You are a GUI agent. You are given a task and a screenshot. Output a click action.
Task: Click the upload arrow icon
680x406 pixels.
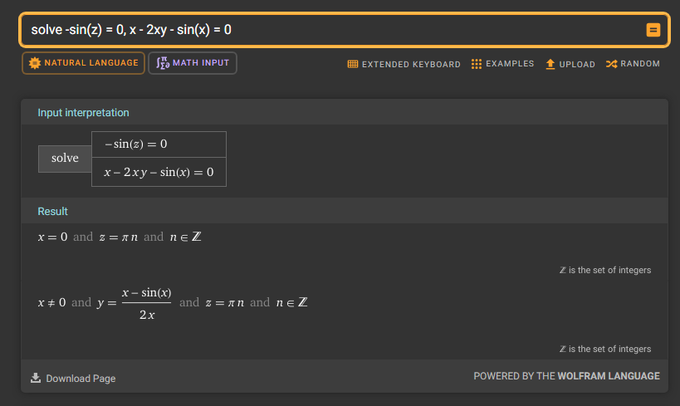pos(550,64)
